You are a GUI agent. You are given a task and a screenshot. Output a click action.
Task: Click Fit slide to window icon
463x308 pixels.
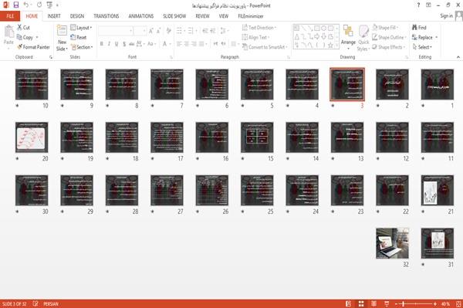[458, 303]
